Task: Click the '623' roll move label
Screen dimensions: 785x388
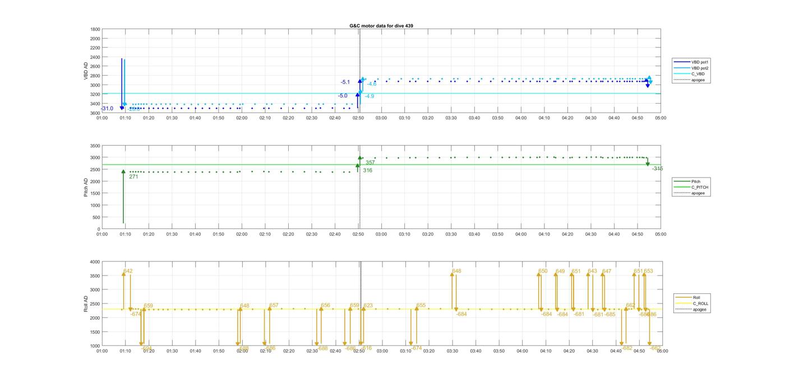Action: (x=368, y=306)
